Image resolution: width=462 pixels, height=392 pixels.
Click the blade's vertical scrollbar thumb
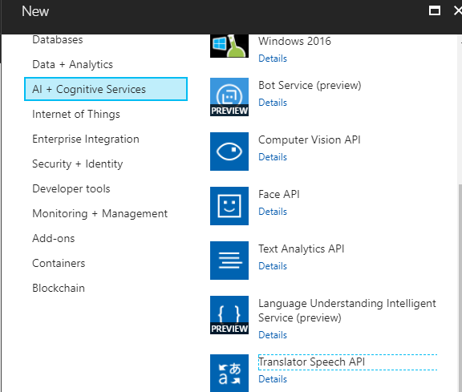460,288
